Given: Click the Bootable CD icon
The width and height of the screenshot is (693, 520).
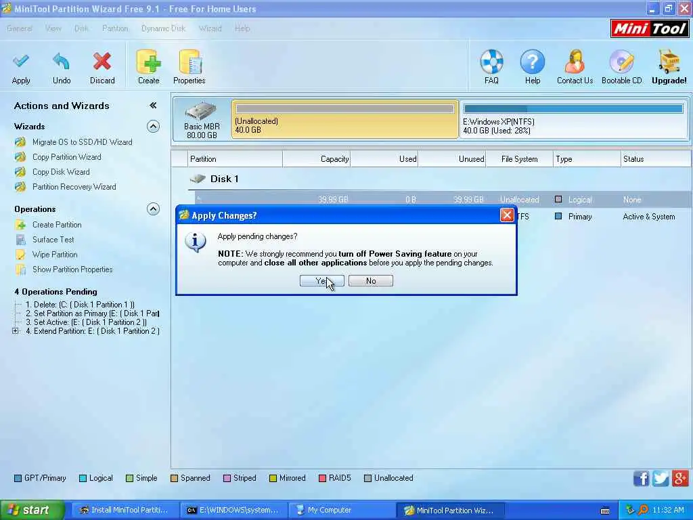Looking at the screenshot, I should [621, 62].
